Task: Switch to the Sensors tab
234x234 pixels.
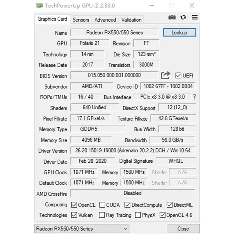Action: 81,20
